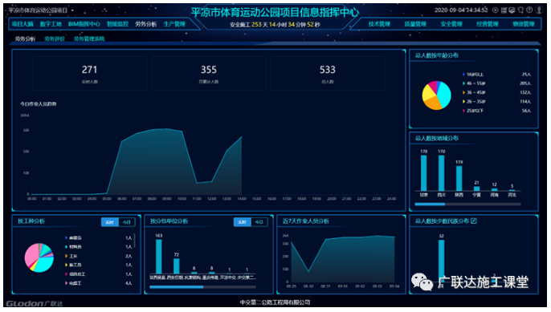Click the blue legend marker for 56岁以上
The height and width of the screenshot is (312, 551).
(464, 75)
